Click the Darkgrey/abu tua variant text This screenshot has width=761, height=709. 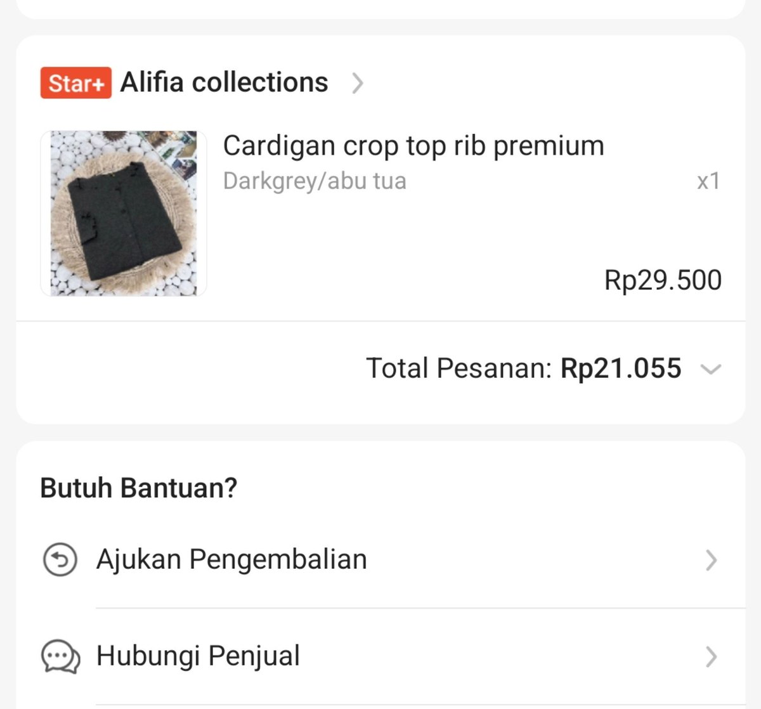coord(315,181)
